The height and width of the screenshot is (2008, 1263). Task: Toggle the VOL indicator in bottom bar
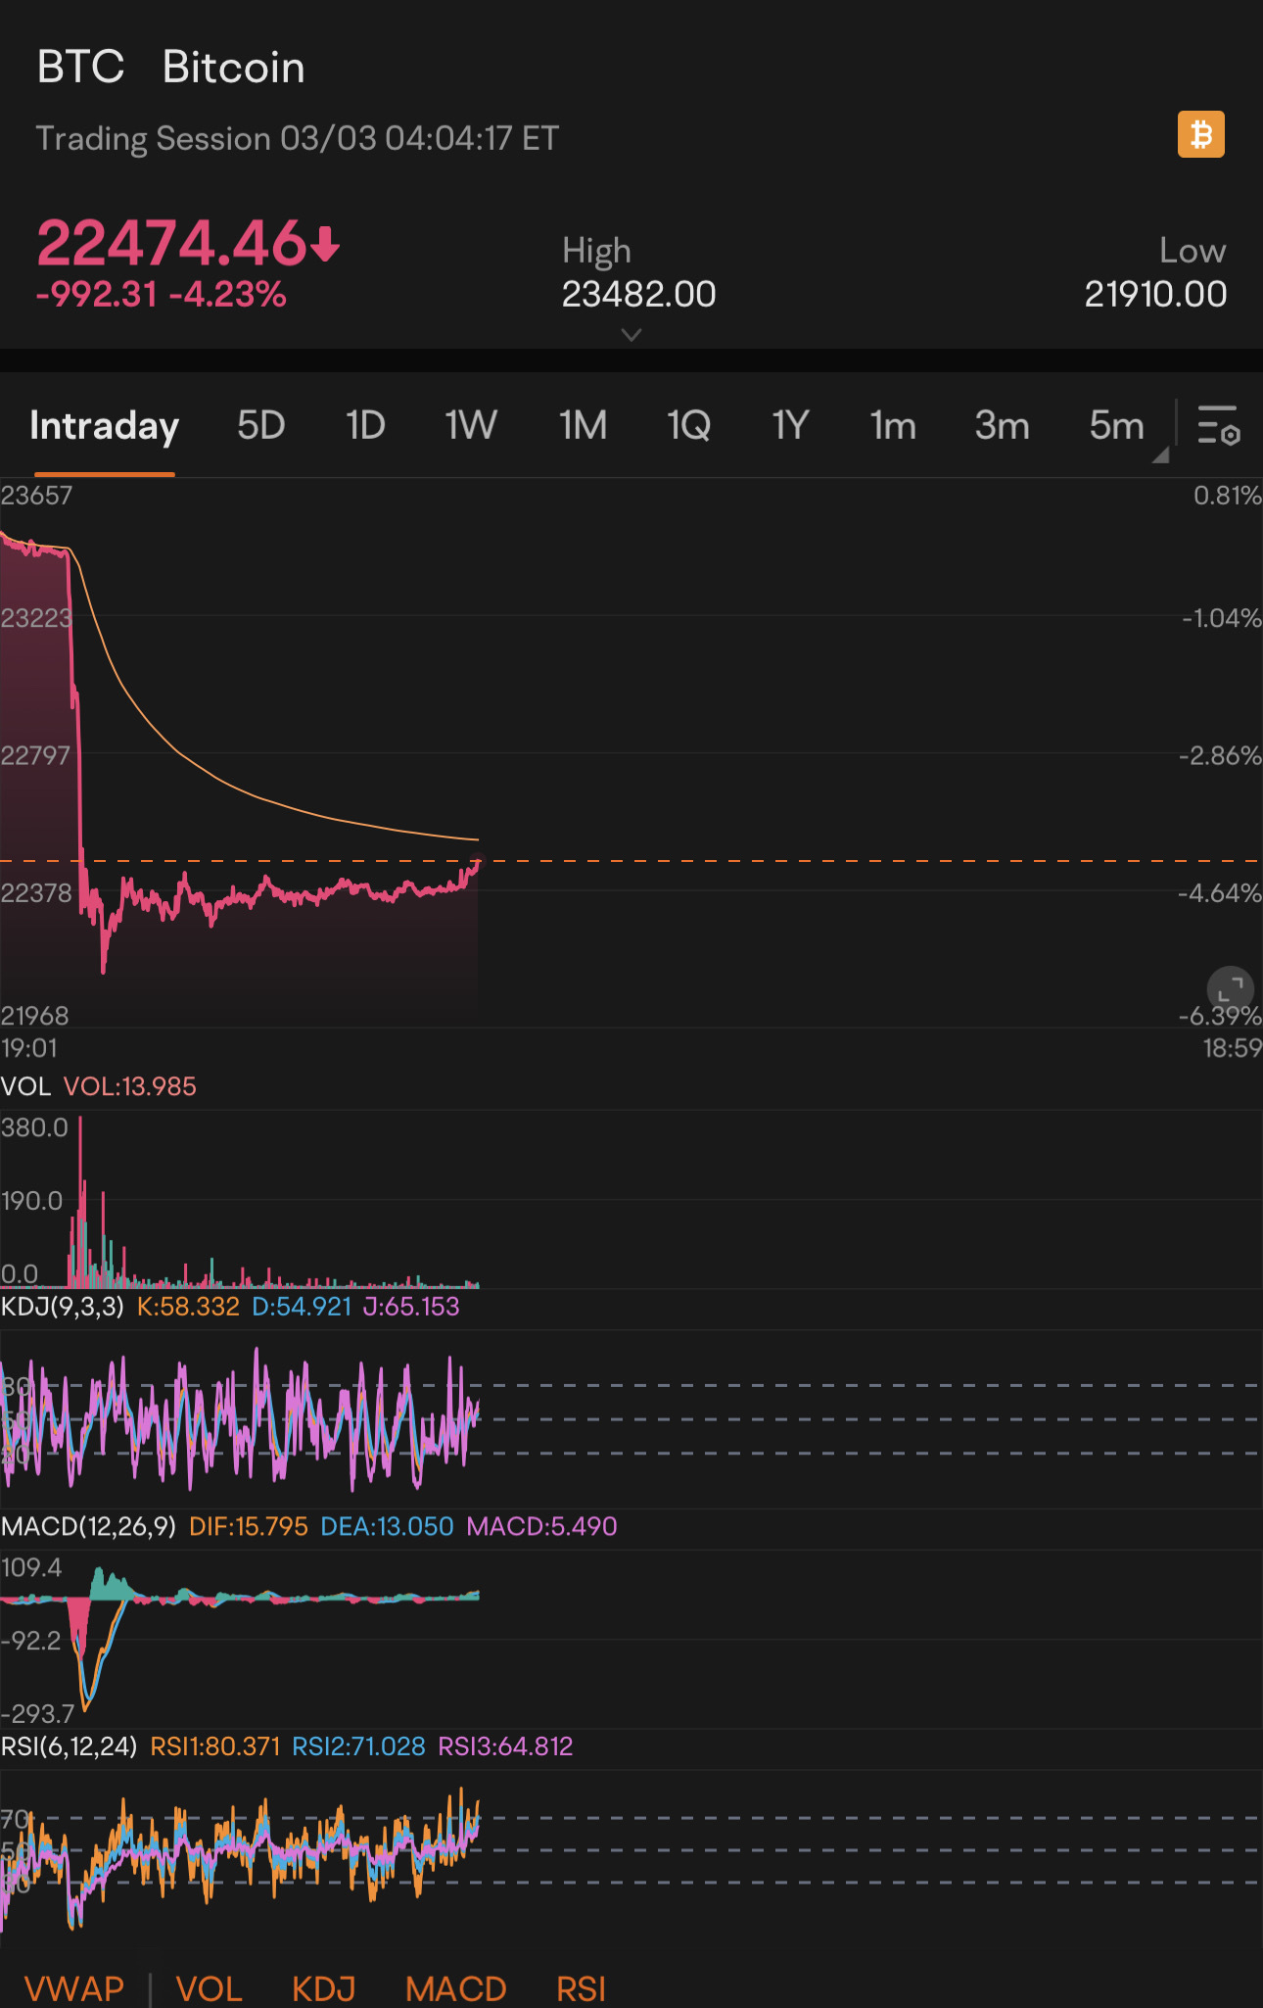point(209,1988)
